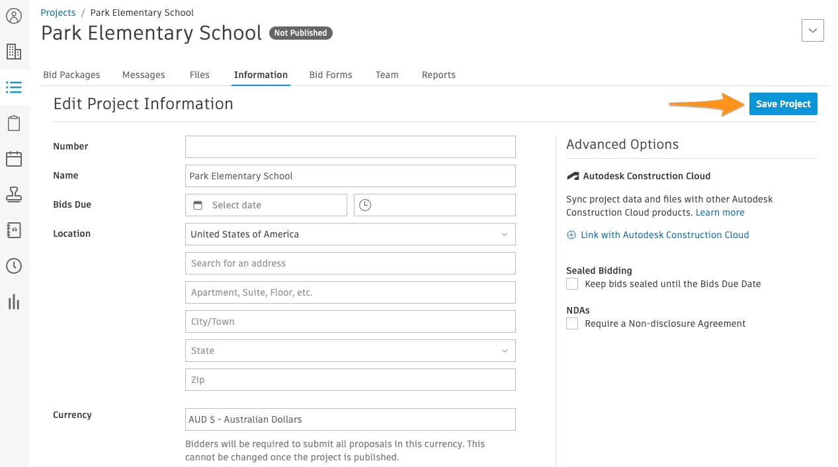Open the user profile icon in sidebar
The image size is (838, 467).
[x=14, y=16]
